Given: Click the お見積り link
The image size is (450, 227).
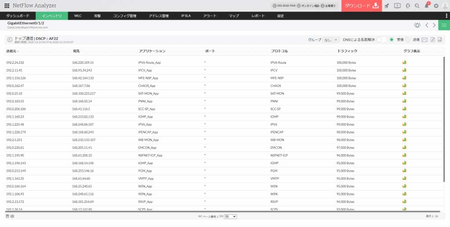Looking at the screenshot, I should point(330,6).
